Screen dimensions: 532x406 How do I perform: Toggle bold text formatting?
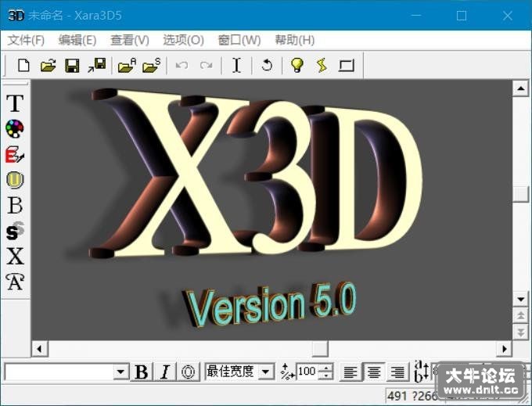pyautogui.click(x=142, y=372)
